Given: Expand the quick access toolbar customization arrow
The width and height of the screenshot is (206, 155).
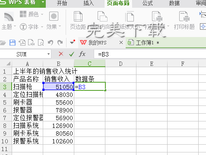Looking at the screenshot, I should [72, 42].
